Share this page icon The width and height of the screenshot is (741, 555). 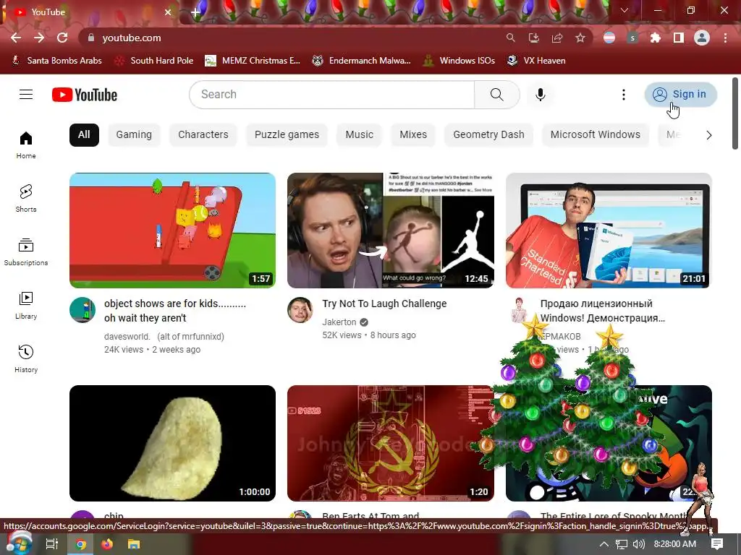point(557,38)
